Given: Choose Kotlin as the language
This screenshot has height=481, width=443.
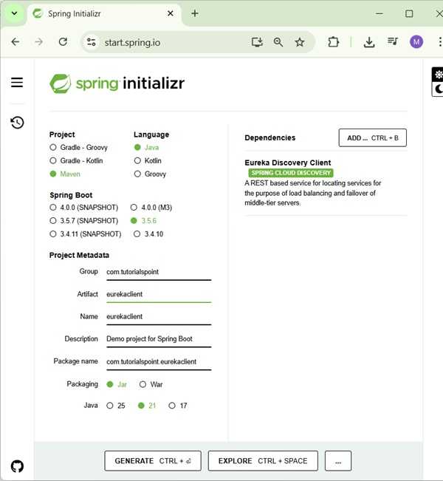Looking at the screenshot, I should click(148, 160).
